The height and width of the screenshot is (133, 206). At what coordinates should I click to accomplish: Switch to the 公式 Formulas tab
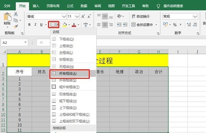(x=70, y=6)
